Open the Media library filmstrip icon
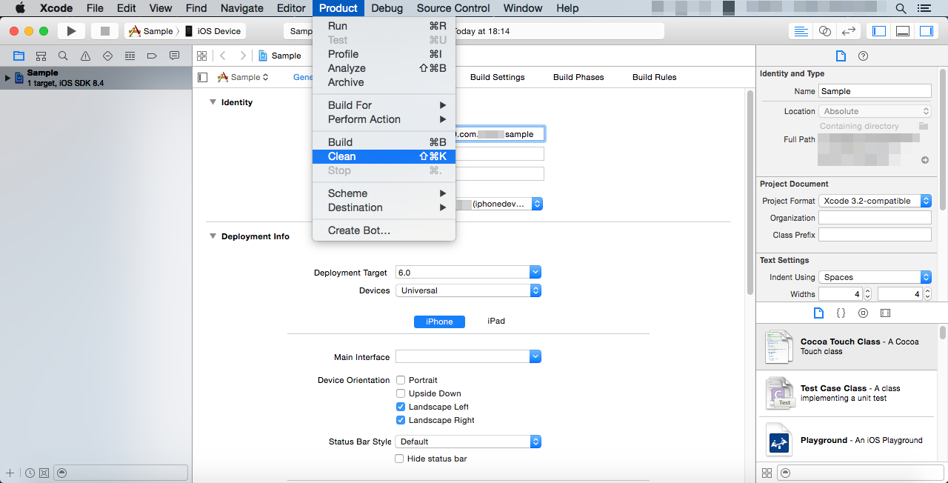 tap(885, 313)
